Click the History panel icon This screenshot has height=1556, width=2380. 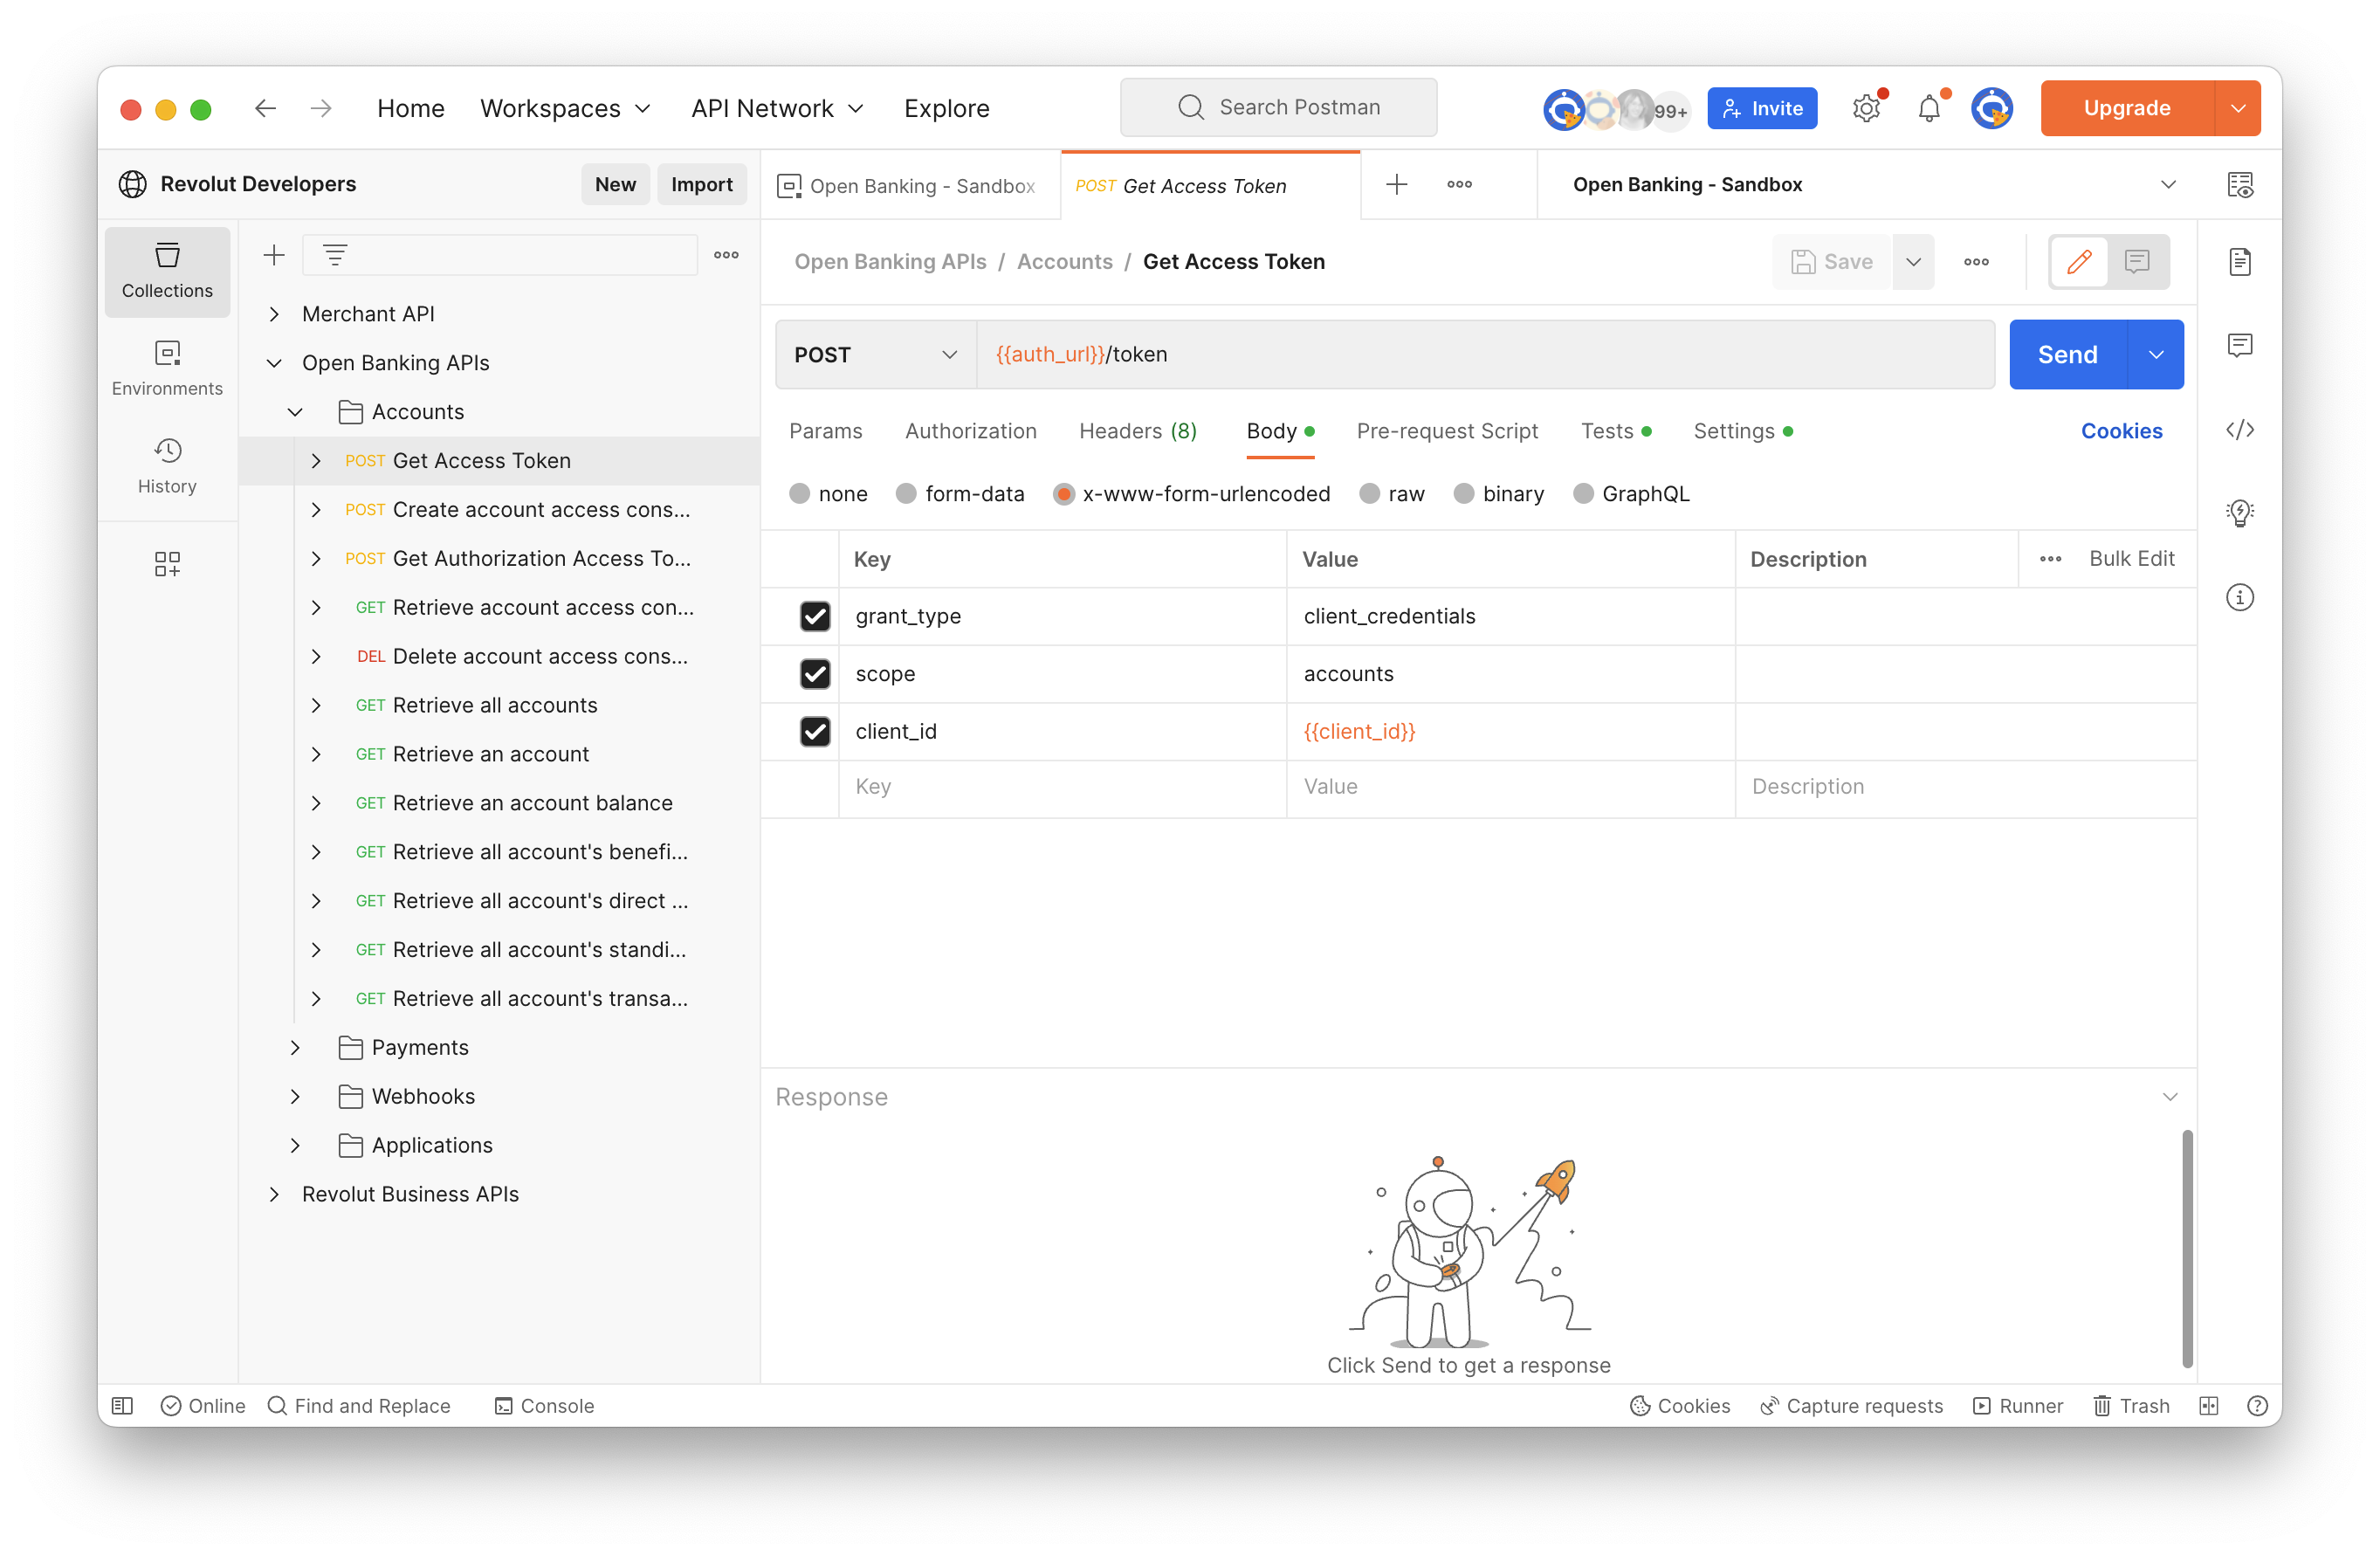(167, 451)
